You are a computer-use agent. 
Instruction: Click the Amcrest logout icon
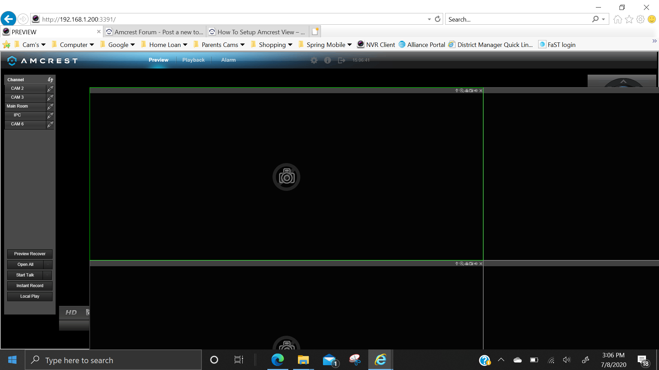coord(342,60)
